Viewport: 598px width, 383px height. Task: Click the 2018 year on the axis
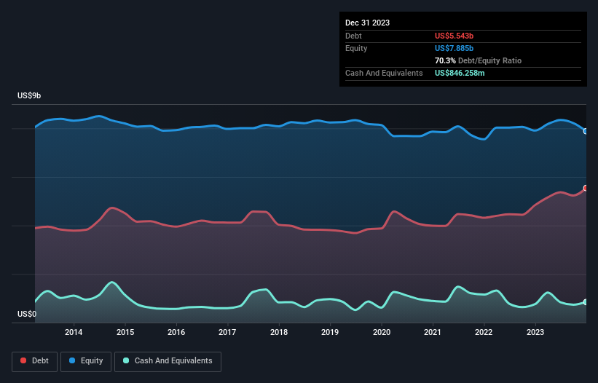tap(279, 333)
